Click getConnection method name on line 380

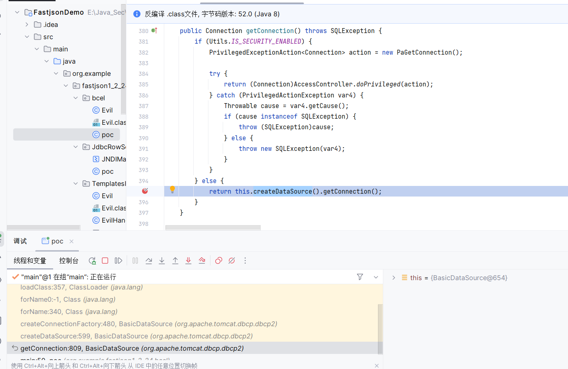tap(270, 31)
